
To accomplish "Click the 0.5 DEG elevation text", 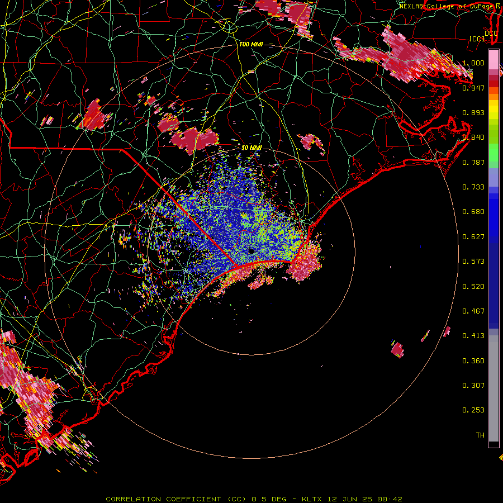I will (269, 499).
